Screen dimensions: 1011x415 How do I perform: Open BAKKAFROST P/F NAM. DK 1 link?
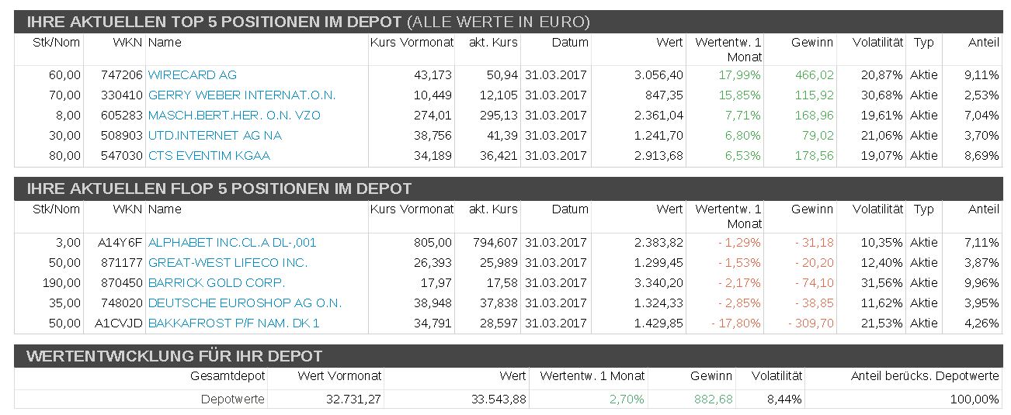point(234,323)
